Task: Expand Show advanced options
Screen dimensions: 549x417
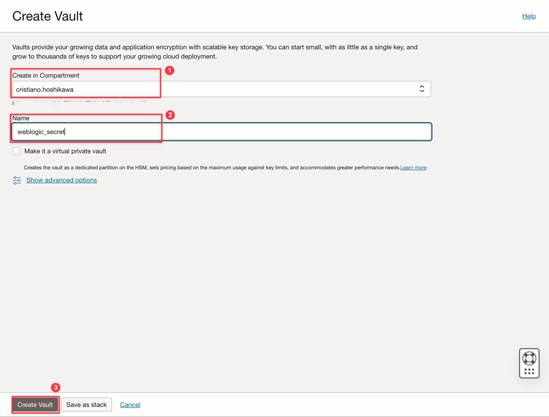Action: (x=61, y=180)
